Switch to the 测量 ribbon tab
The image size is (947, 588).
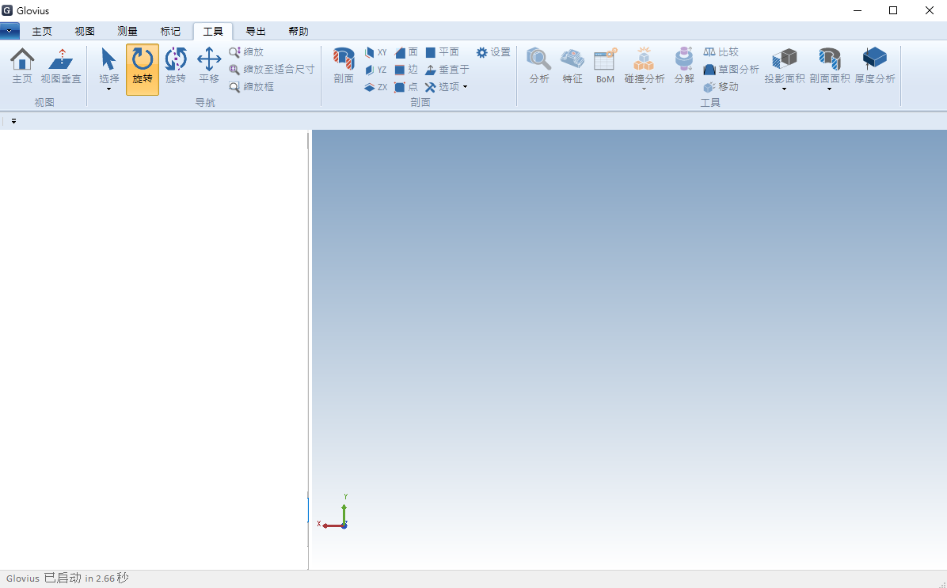pyautogui.click(x=127, y=32)
